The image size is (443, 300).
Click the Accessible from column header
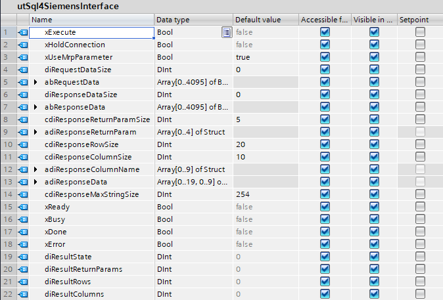(325, 20)
